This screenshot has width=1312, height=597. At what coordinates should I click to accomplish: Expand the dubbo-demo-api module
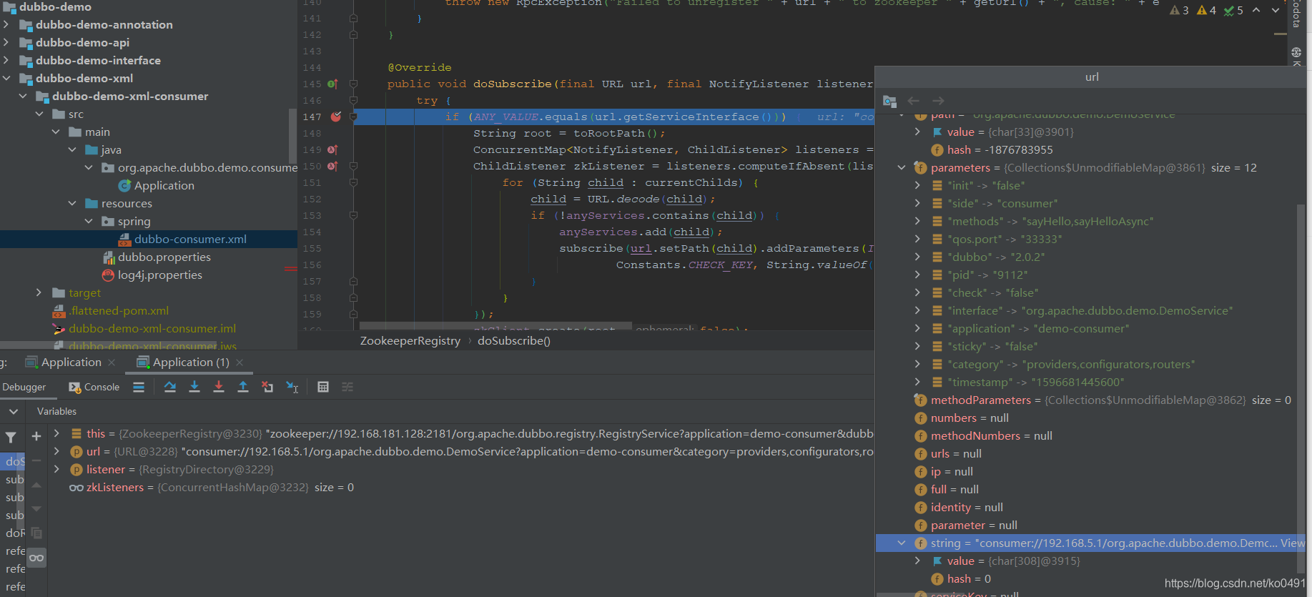[6, 42]
